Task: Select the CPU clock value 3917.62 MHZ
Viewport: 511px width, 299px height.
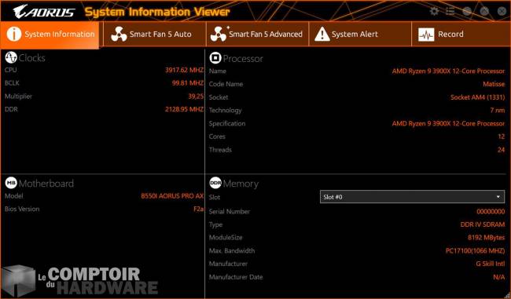Action: pos(184,70)
